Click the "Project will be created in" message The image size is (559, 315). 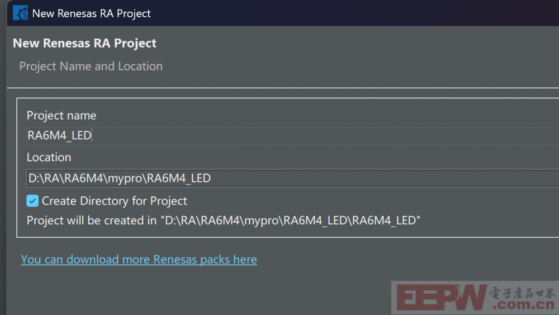point(92,220)
